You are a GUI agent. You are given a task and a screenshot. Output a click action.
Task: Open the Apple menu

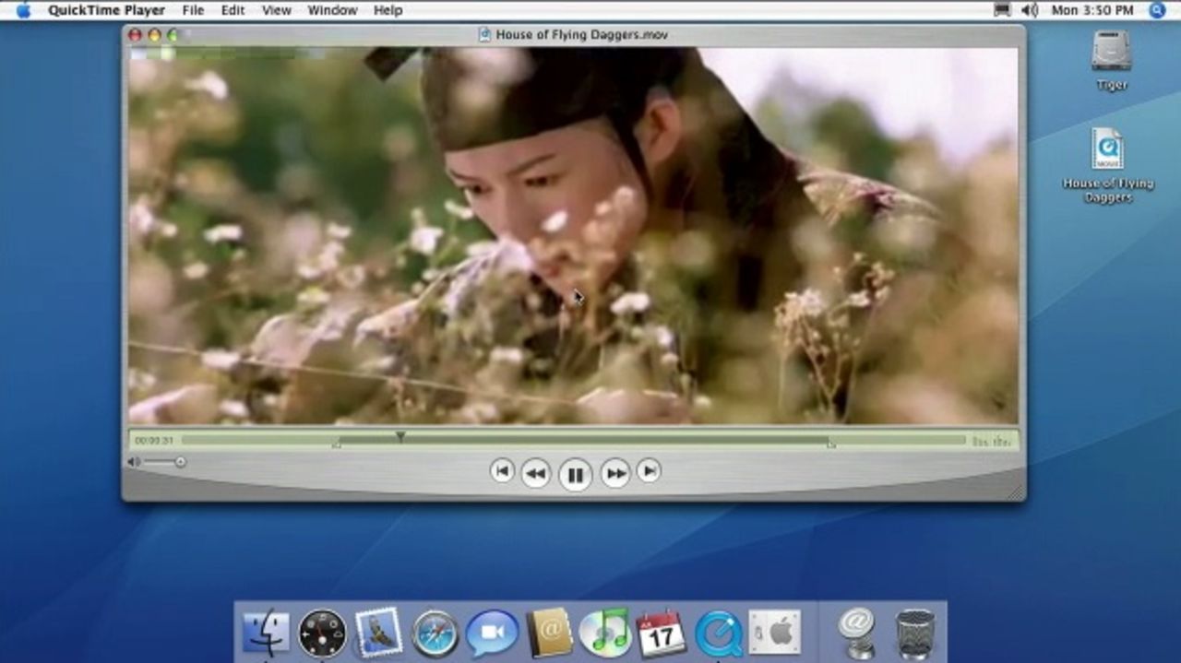point(23,10)
